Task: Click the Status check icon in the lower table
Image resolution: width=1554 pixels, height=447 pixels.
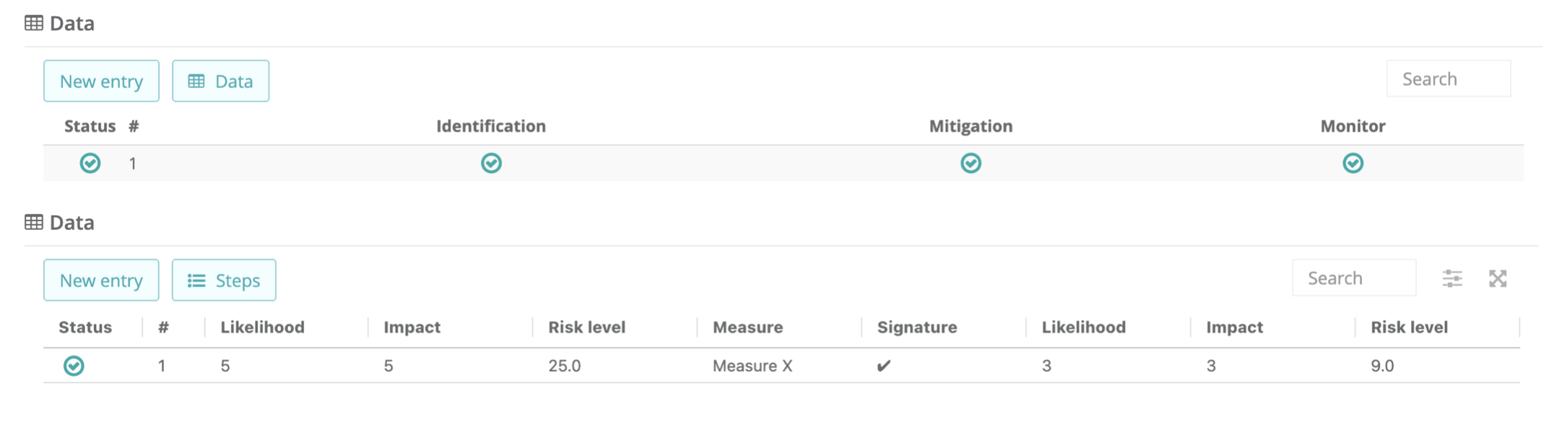Action: [74, 366]
